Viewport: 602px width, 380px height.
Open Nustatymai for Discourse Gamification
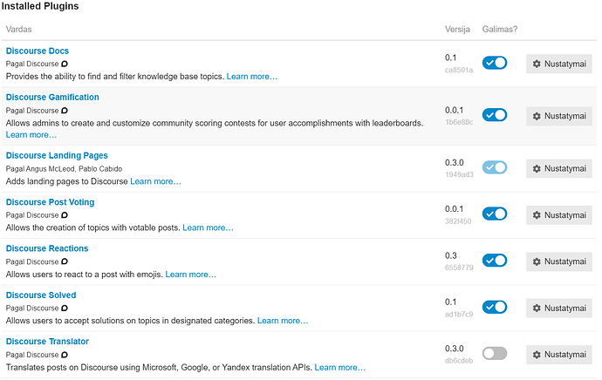tap(559, 116)
